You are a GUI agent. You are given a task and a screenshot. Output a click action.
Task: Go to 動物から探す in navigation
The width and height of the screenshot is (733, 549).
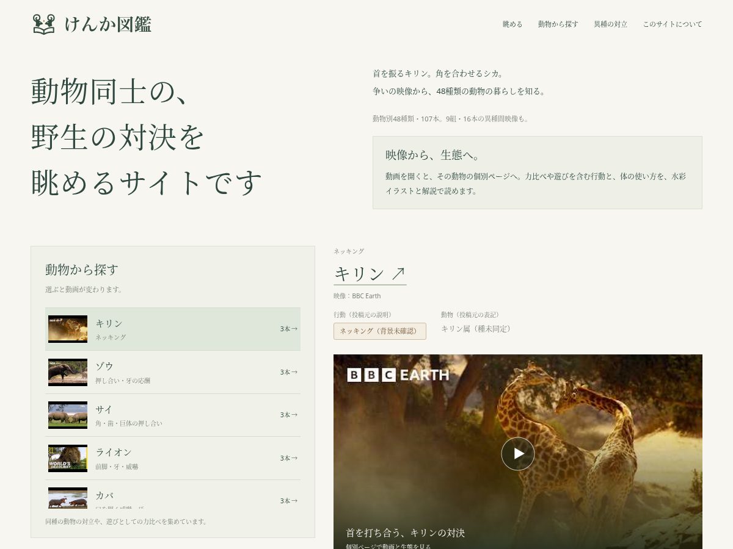pyautogui.click(x=558, y=24)
